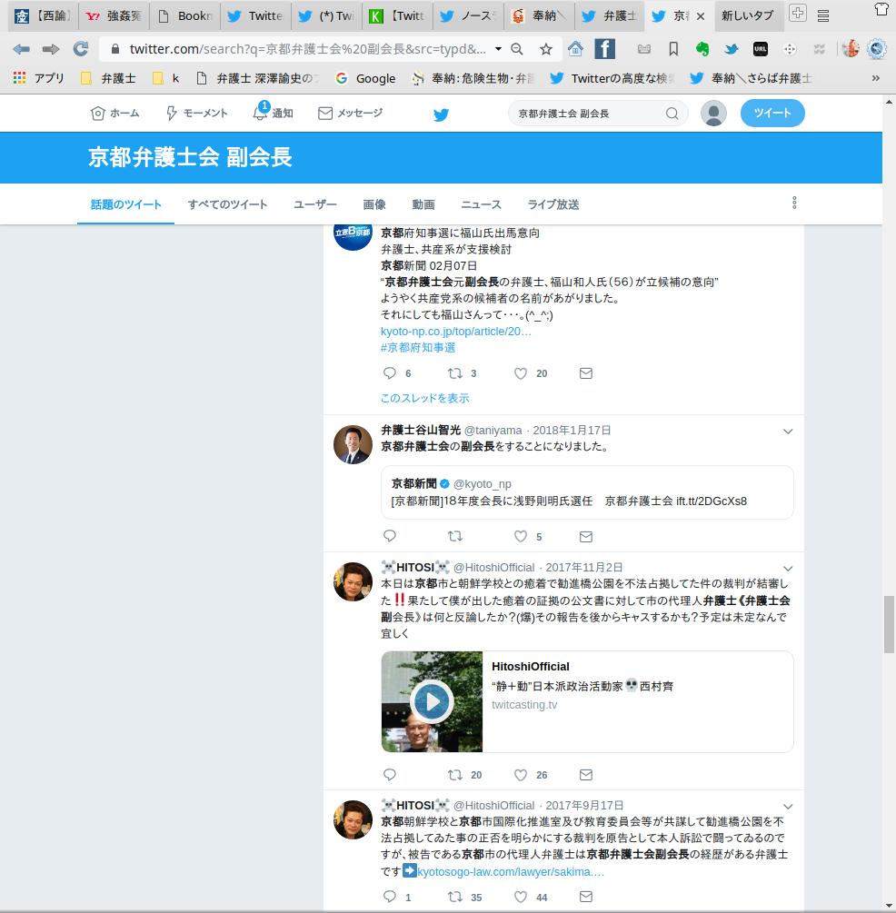The width and height of the screenshot is (896, 913).
Task: Open notifications bell with badge
Action: pos(261,112)
